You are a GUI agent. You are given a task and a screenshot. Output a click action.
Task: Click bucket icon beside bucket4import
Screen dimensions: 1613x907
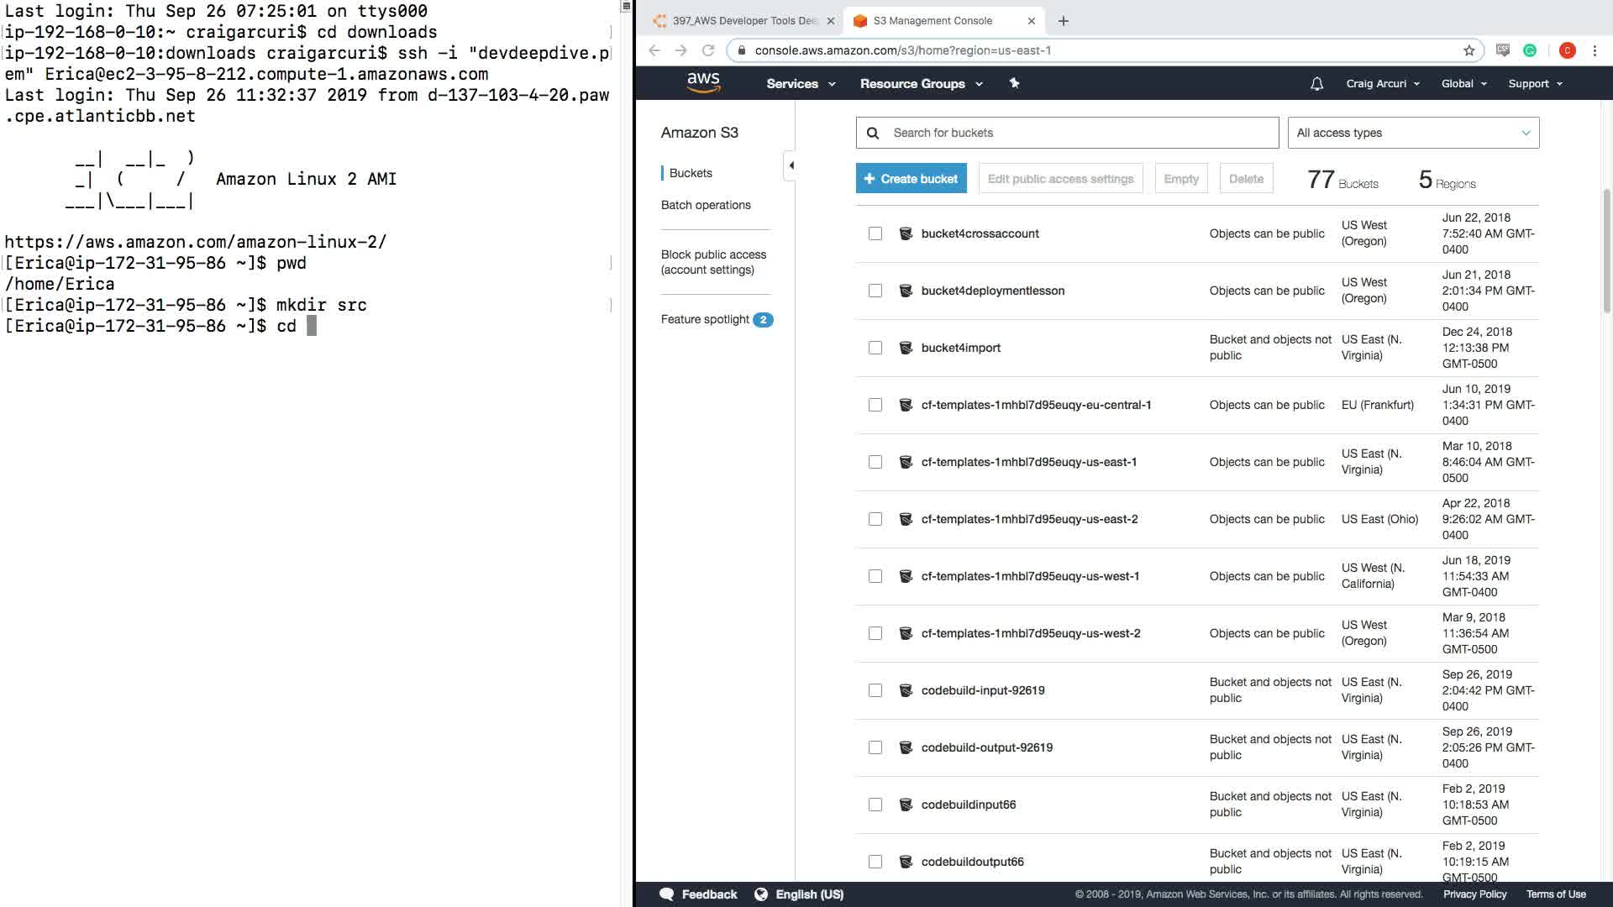[x=906, y=348]
